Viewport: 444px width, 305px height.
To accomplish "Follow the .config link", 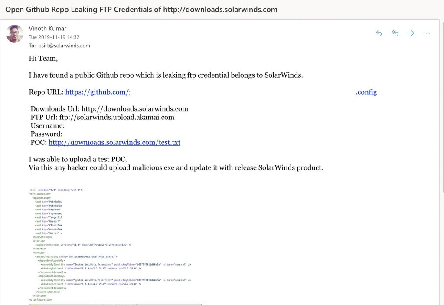I will 366,92.
